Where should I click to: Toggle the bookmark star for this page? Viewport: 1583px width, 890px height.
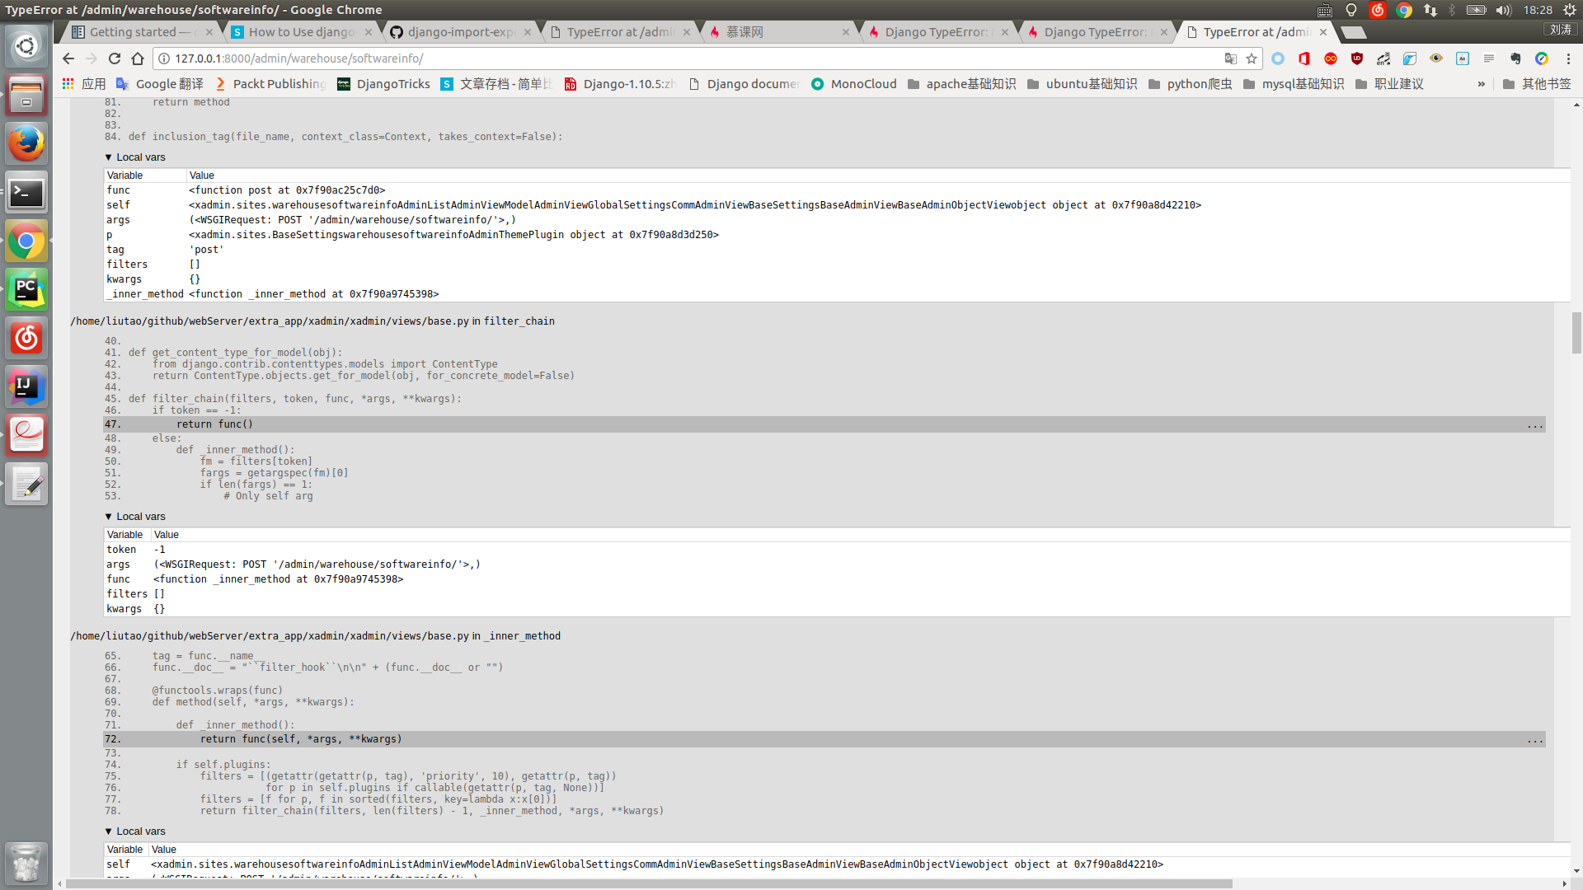coord(1252,59)
